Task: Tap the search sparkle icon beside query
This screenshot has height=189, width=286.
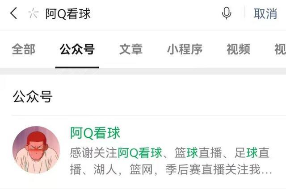Action: tap(34, 13)
